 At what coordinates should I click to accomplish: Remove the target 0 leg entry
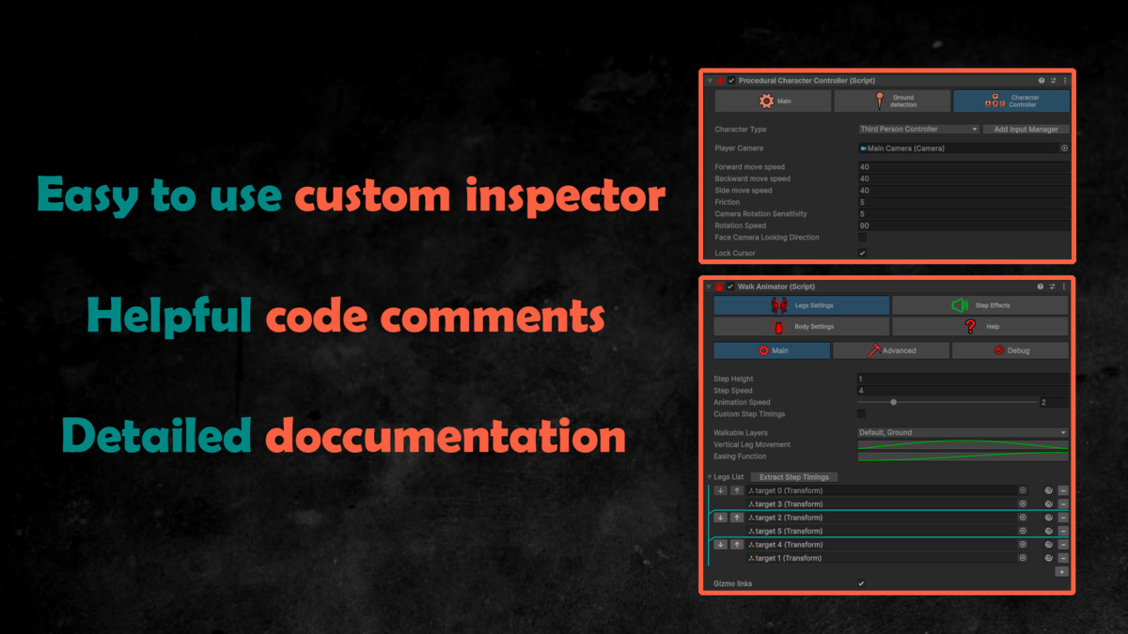[1063, 490]
